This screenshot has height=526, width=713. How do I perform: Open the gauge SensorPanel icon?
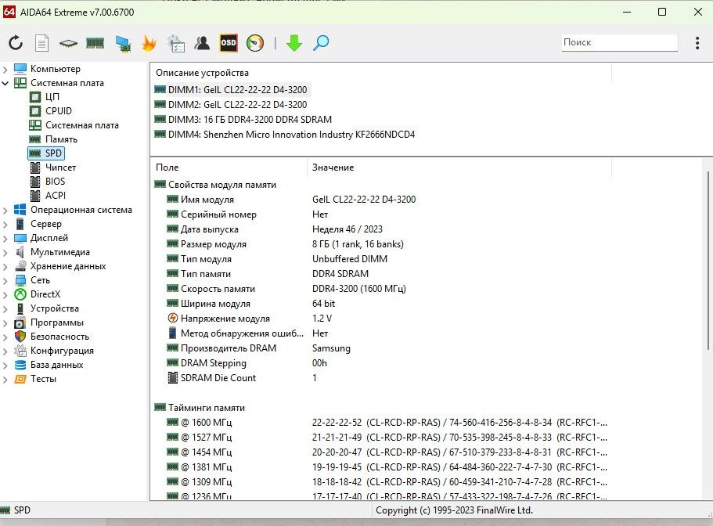[255, 43]
